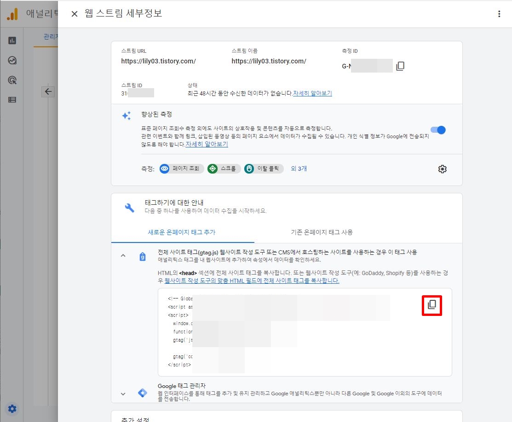Viewport: 512px width, 422px height.
Task: Copy the measurement ID
Action: (x=400, y=66)
